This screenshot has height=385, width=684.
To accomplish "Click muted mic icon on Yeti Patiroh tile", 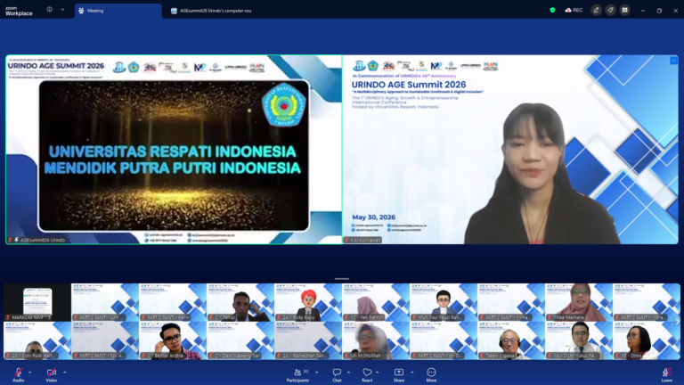I will (346, 317).
